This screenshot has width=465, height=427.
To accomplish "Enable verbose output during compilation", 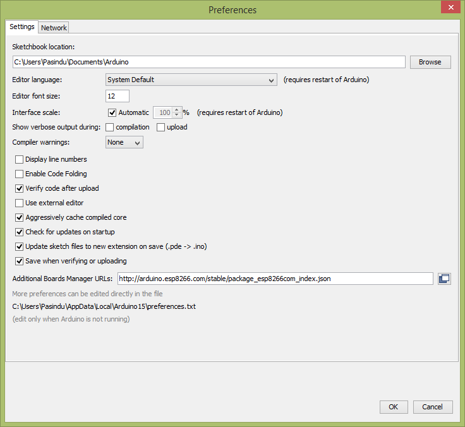I will (x=110, y=127).
